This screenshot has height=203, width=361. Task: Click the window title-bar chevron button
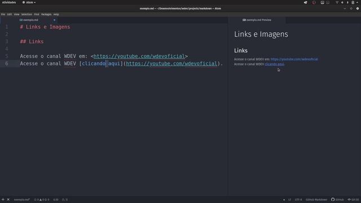click(x=345, y=8)
